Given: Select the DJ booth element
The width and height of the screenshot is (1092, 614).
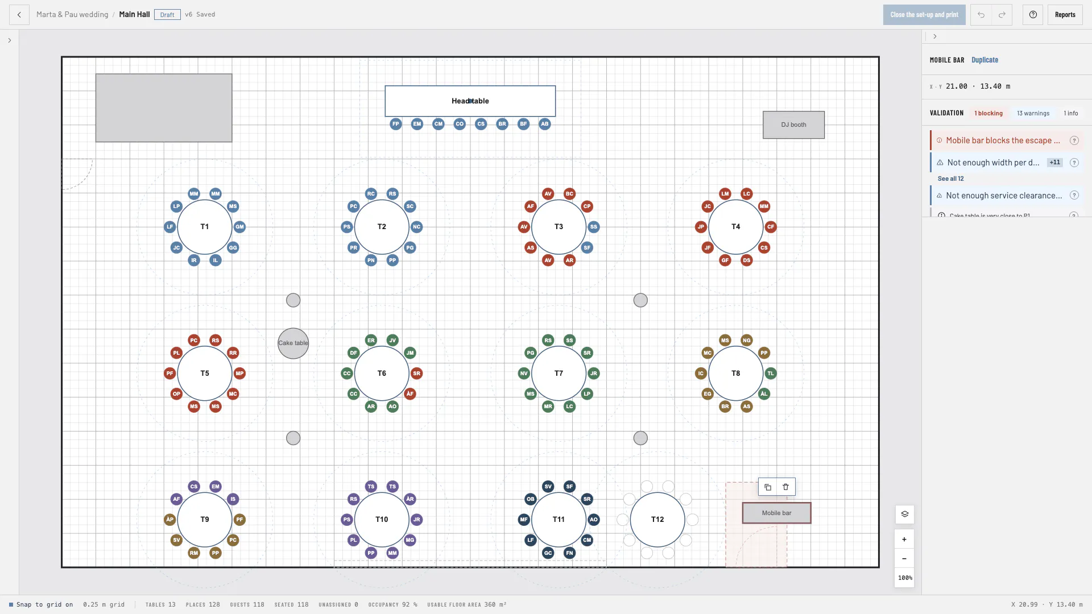Looking at the screenshot, I should coord(793,125).
